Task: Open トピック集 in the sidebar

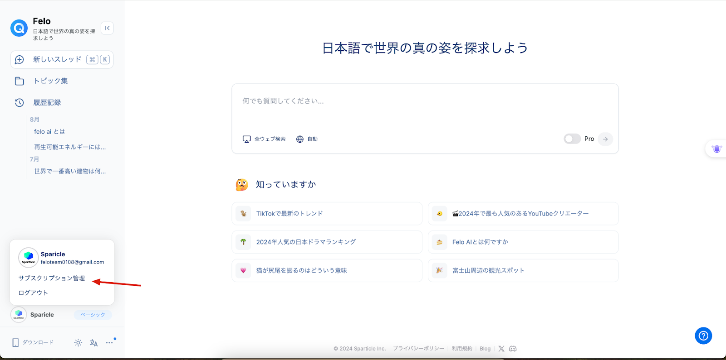Action: (50, 81)
